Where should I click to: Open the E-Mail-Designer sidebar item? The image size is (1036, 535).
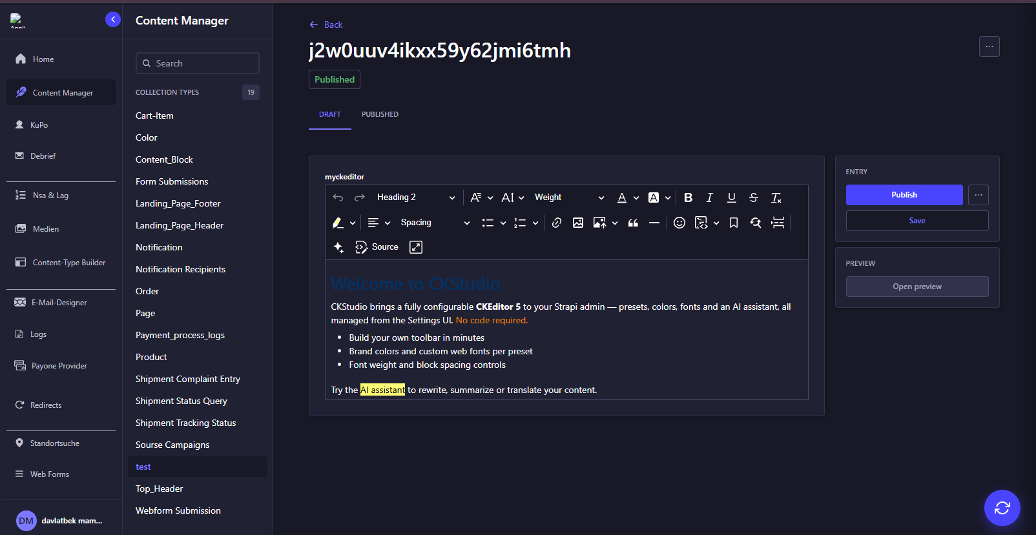61,303
